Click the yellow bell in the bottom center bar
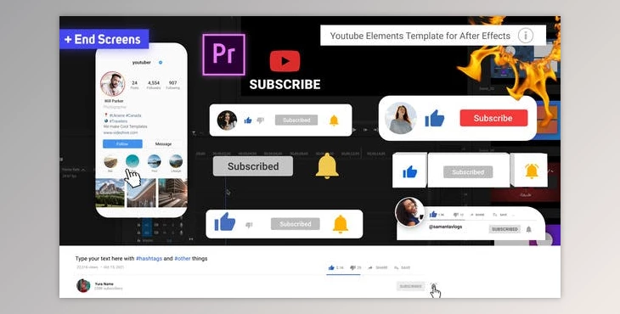The height and width of the screenshot is (314, 620). click(340, 224)
